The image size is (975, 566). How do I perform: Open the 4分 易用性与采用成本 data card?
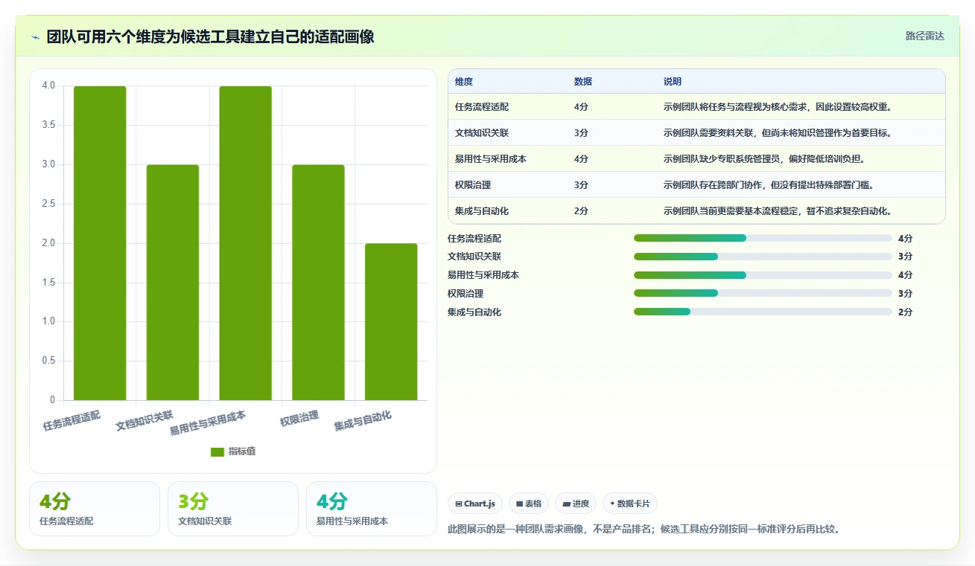pyautogui.click(x=372, y=509)
